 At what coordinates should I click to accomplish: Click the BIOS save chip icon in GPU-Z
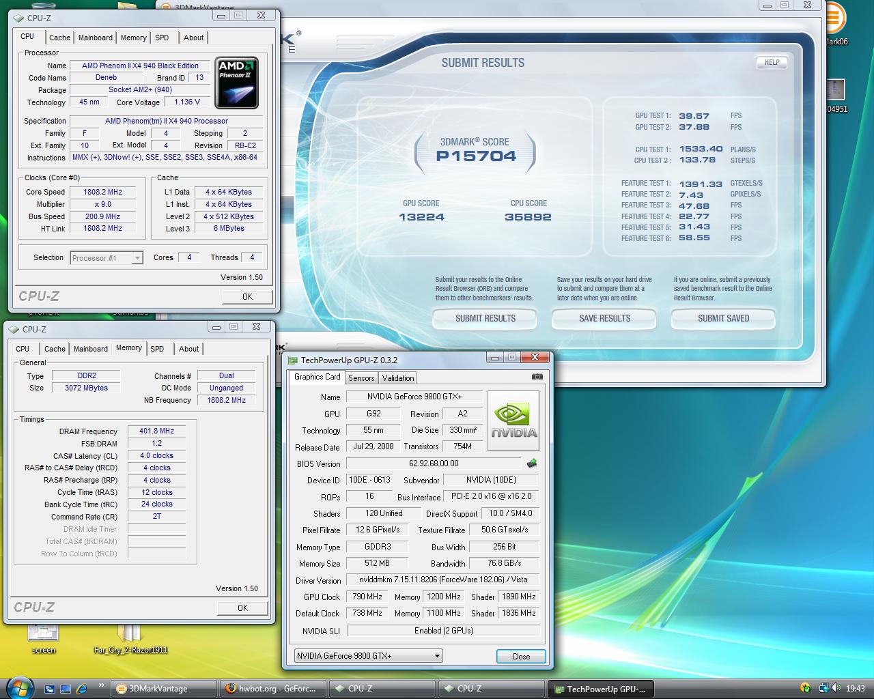click(x=531, y=463)
